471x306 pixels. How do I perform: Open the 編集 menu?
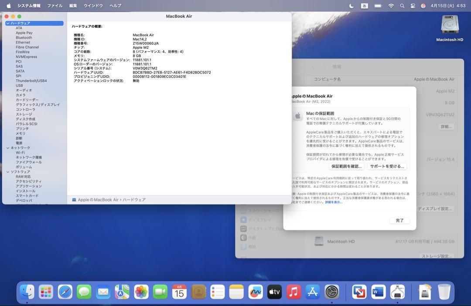click(73, 6)
